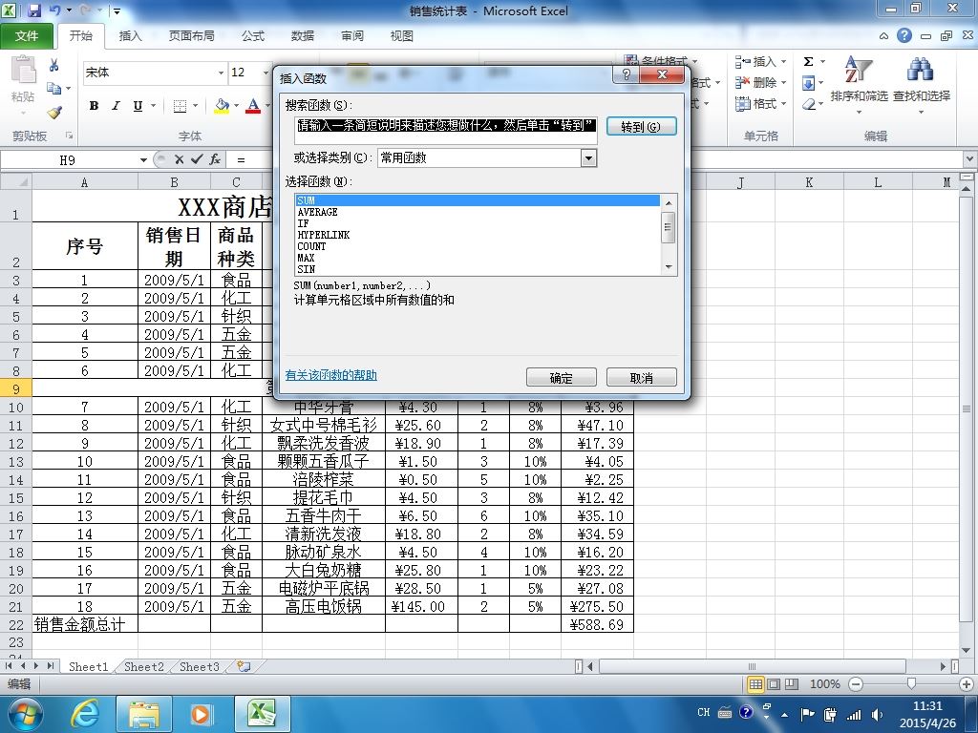Viewport: 978px width, 733px height.
Task: Click the 转到 (Go) button
Action: 641,127
